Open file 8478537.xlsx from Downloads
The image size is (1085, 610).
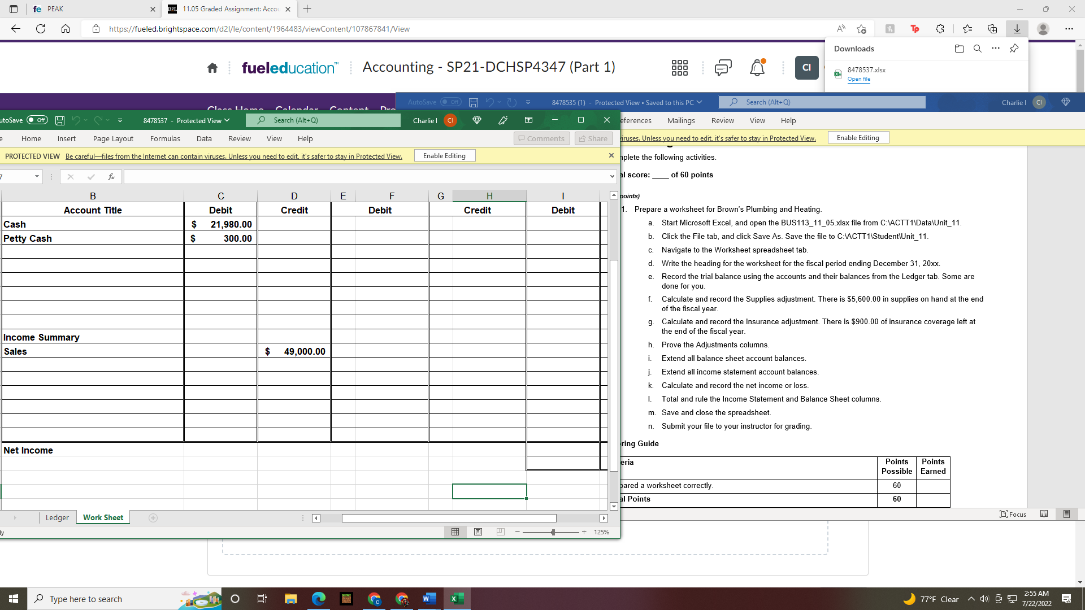859,79
